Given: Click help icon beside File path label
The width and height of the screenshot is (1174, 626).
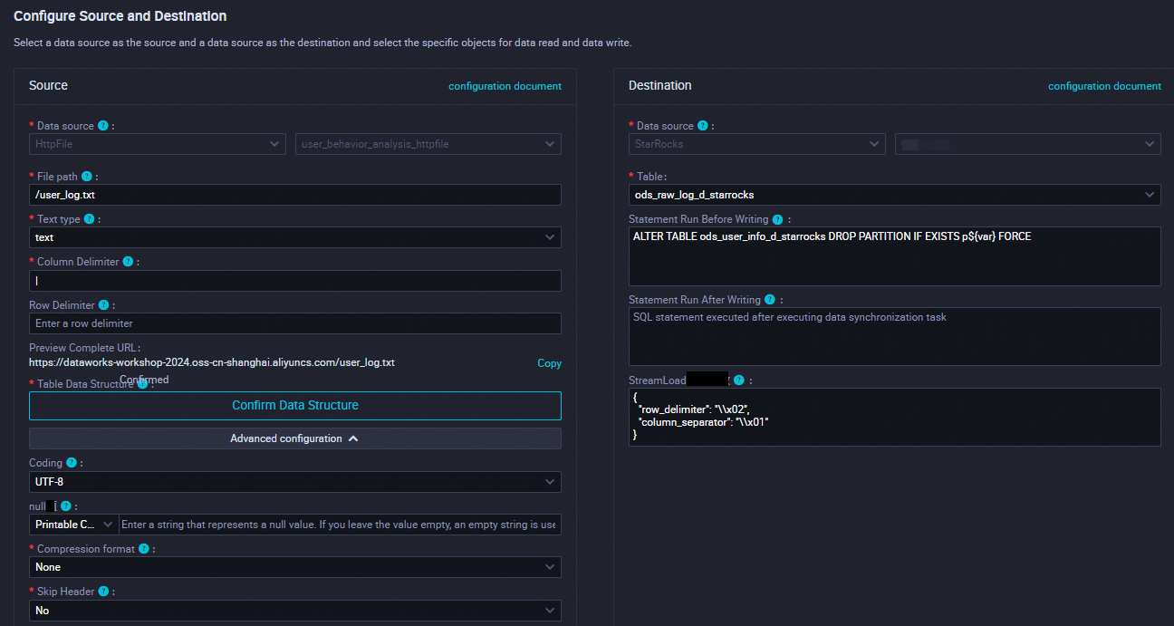Looking at the screenshot, I should click(87, 177).
